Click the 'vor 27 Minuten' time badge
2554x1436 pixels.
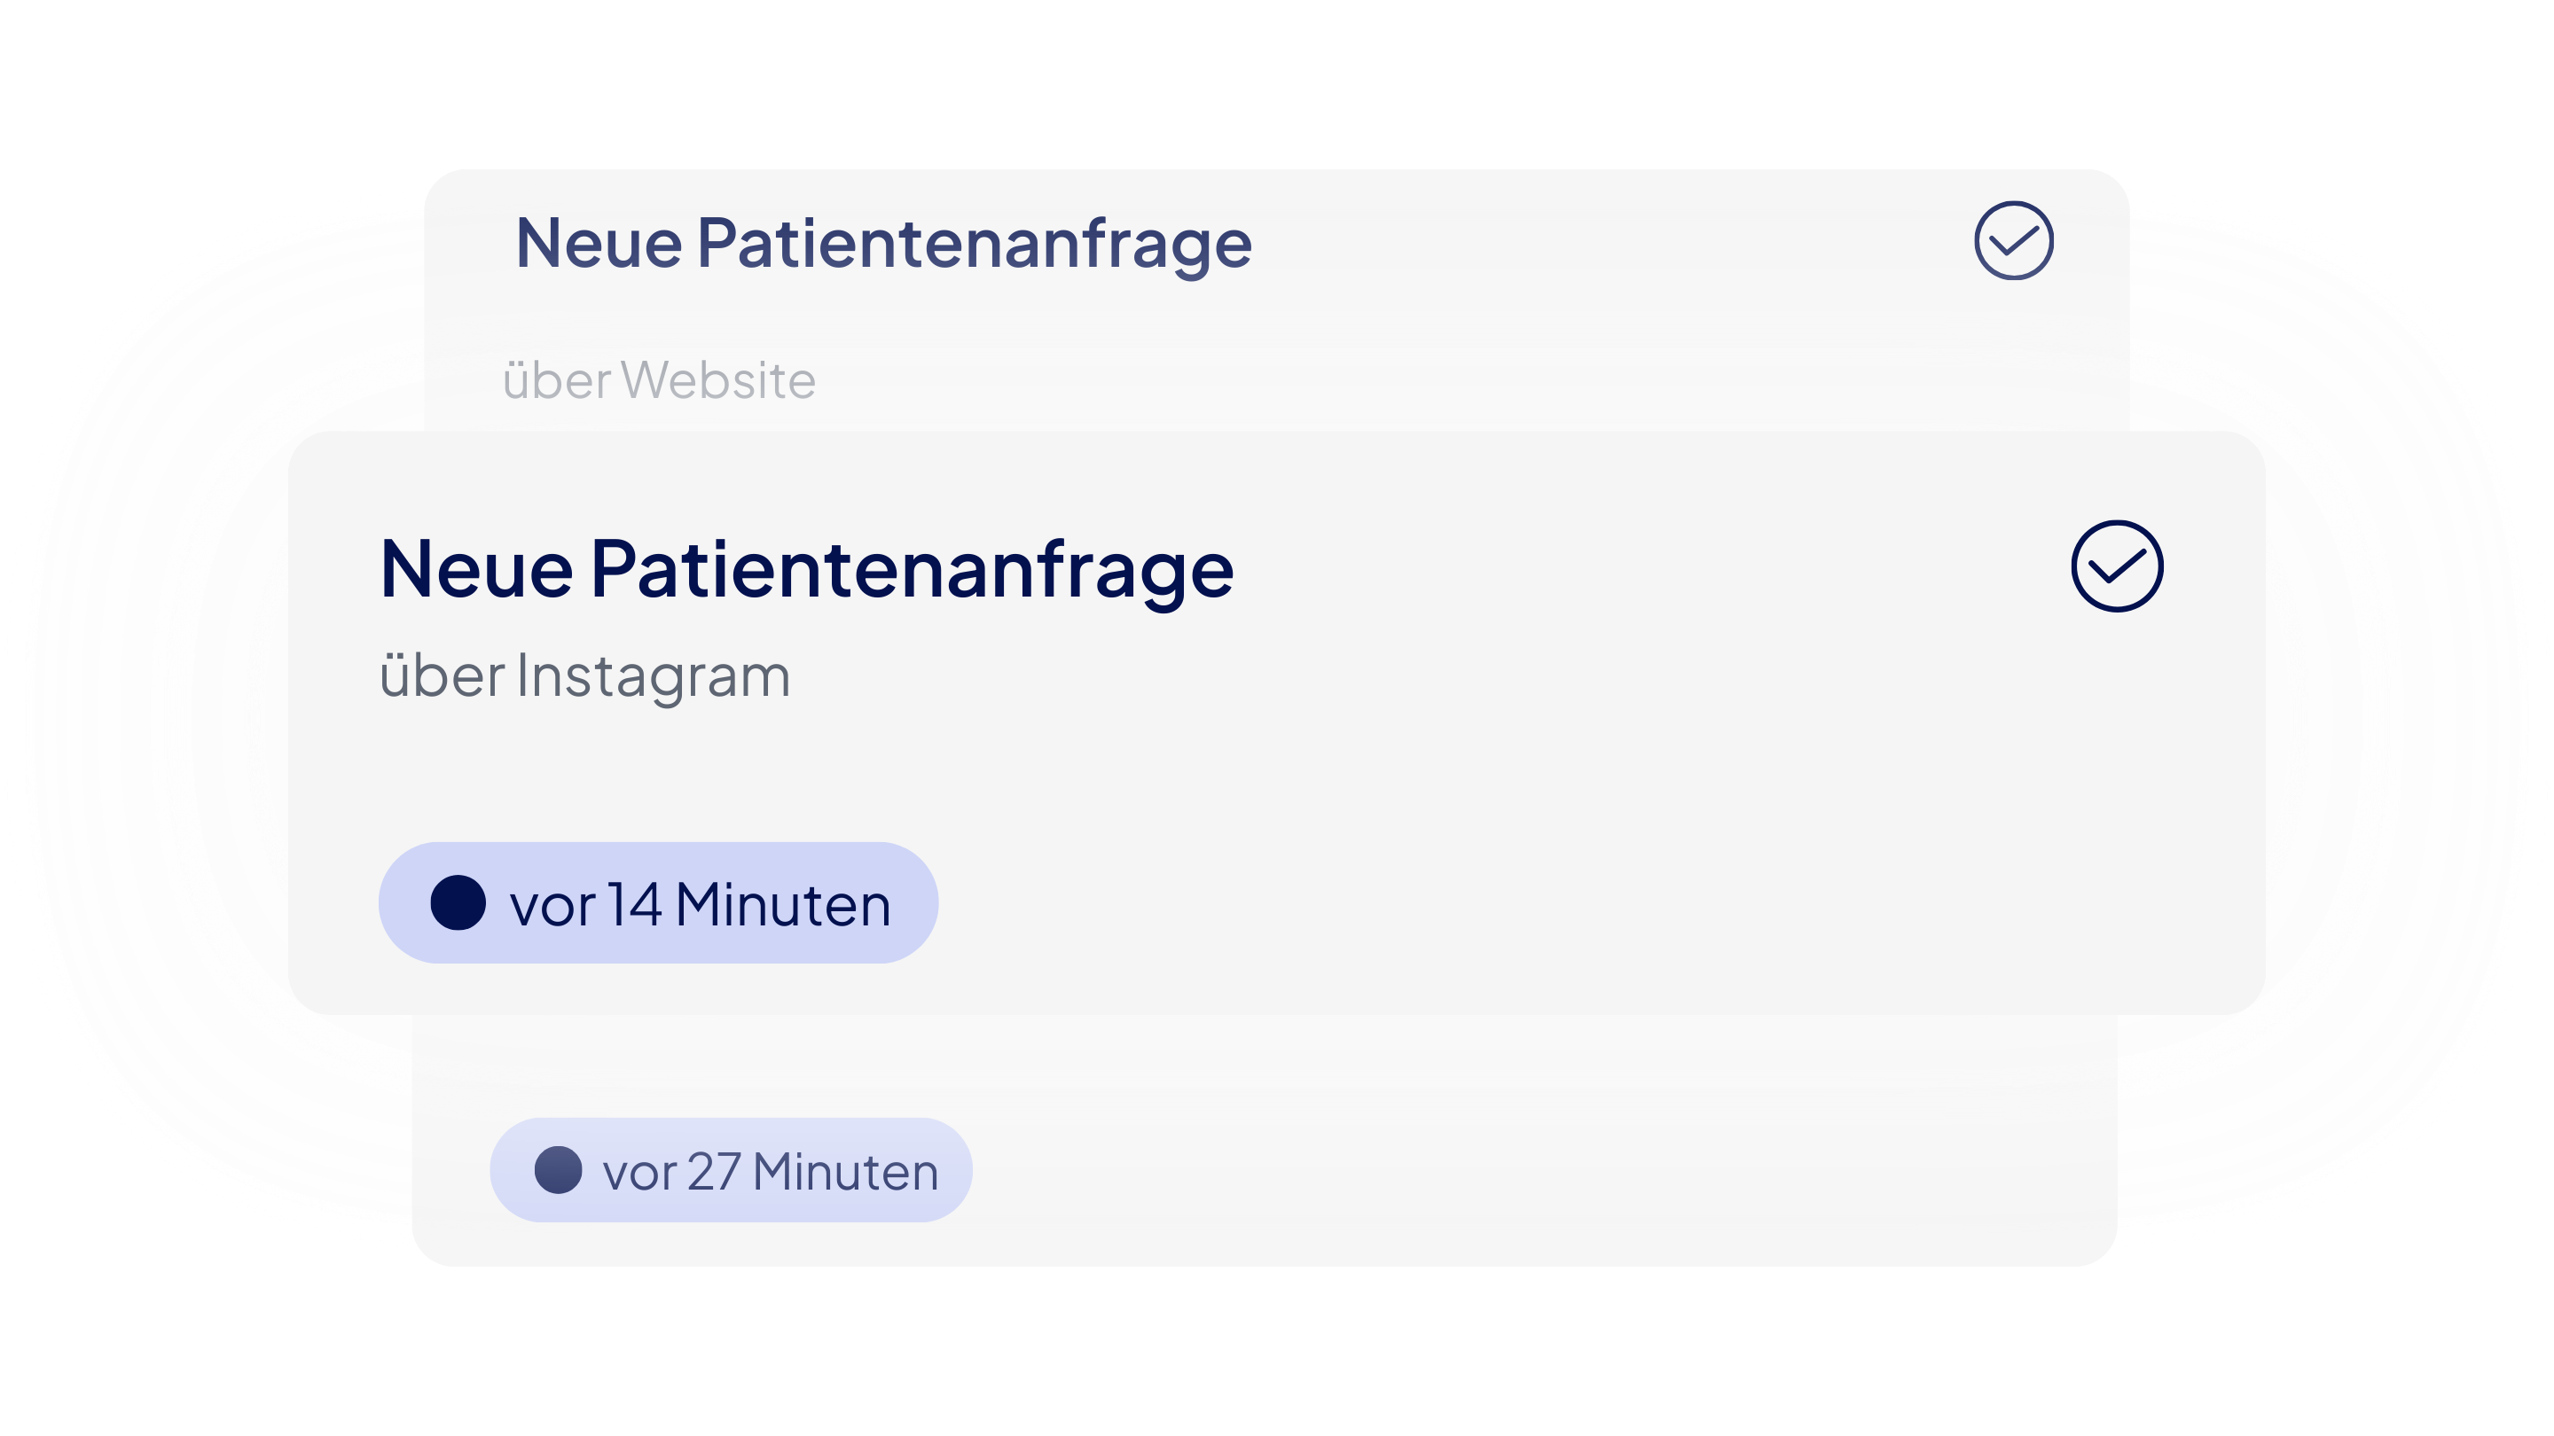pyautogui.click(x=731, y=1170)
